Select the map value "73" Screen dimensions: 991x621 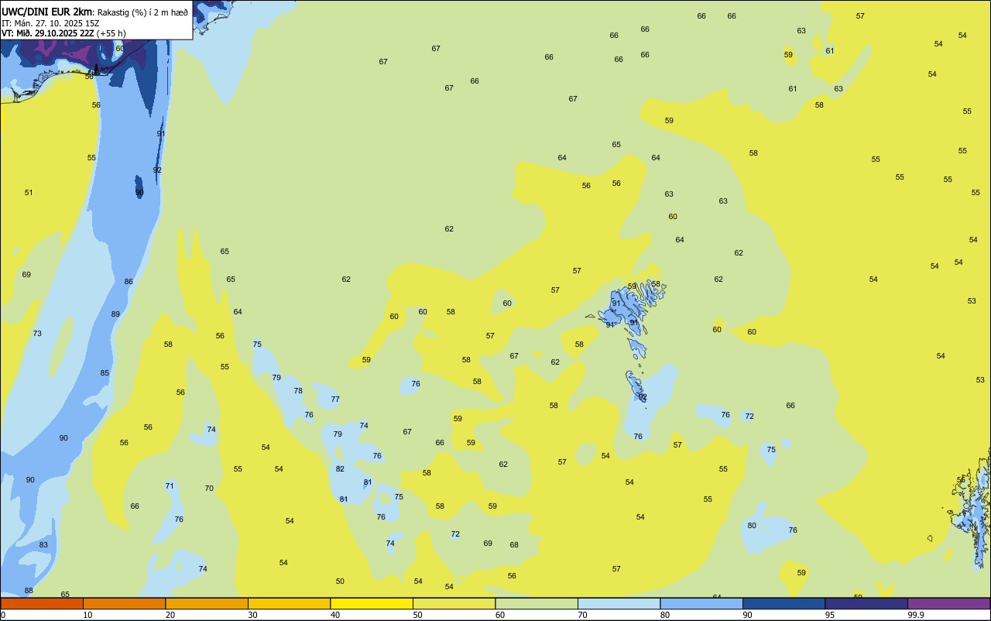pos(37,334)
